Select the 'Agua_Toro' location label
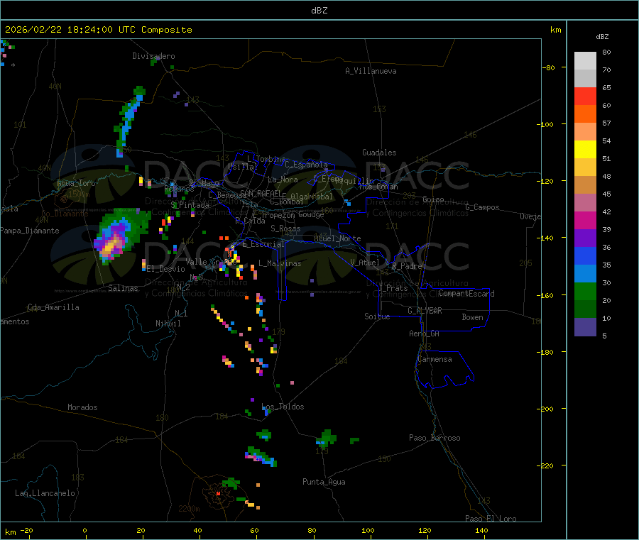 [x=76, y=183]
